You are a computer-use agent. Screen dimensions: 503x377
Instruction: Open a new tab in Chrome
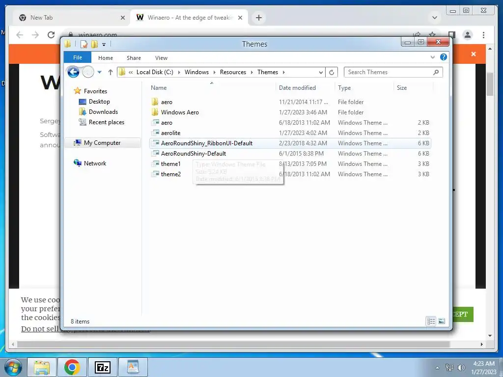pos(259,18)
